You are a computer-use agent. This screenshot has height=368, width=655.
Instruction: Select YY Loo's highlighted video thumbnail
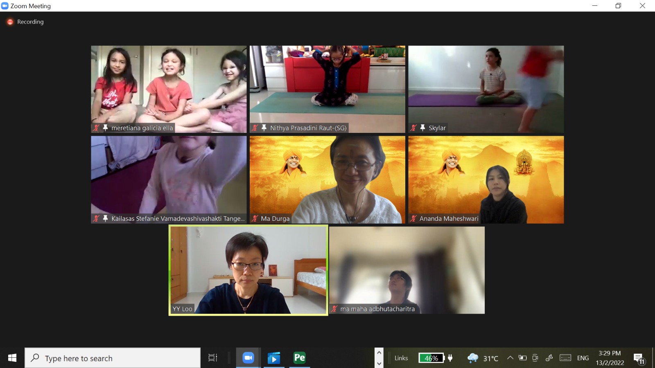click(248, 270)
